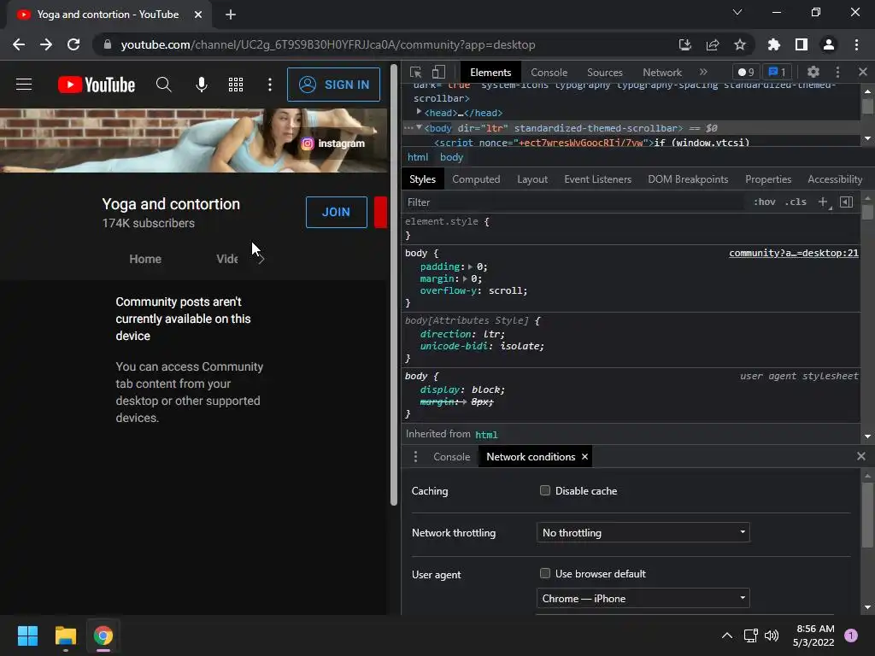
Task: Open File Explorer from taskbar
Action: tap(65, 635)
